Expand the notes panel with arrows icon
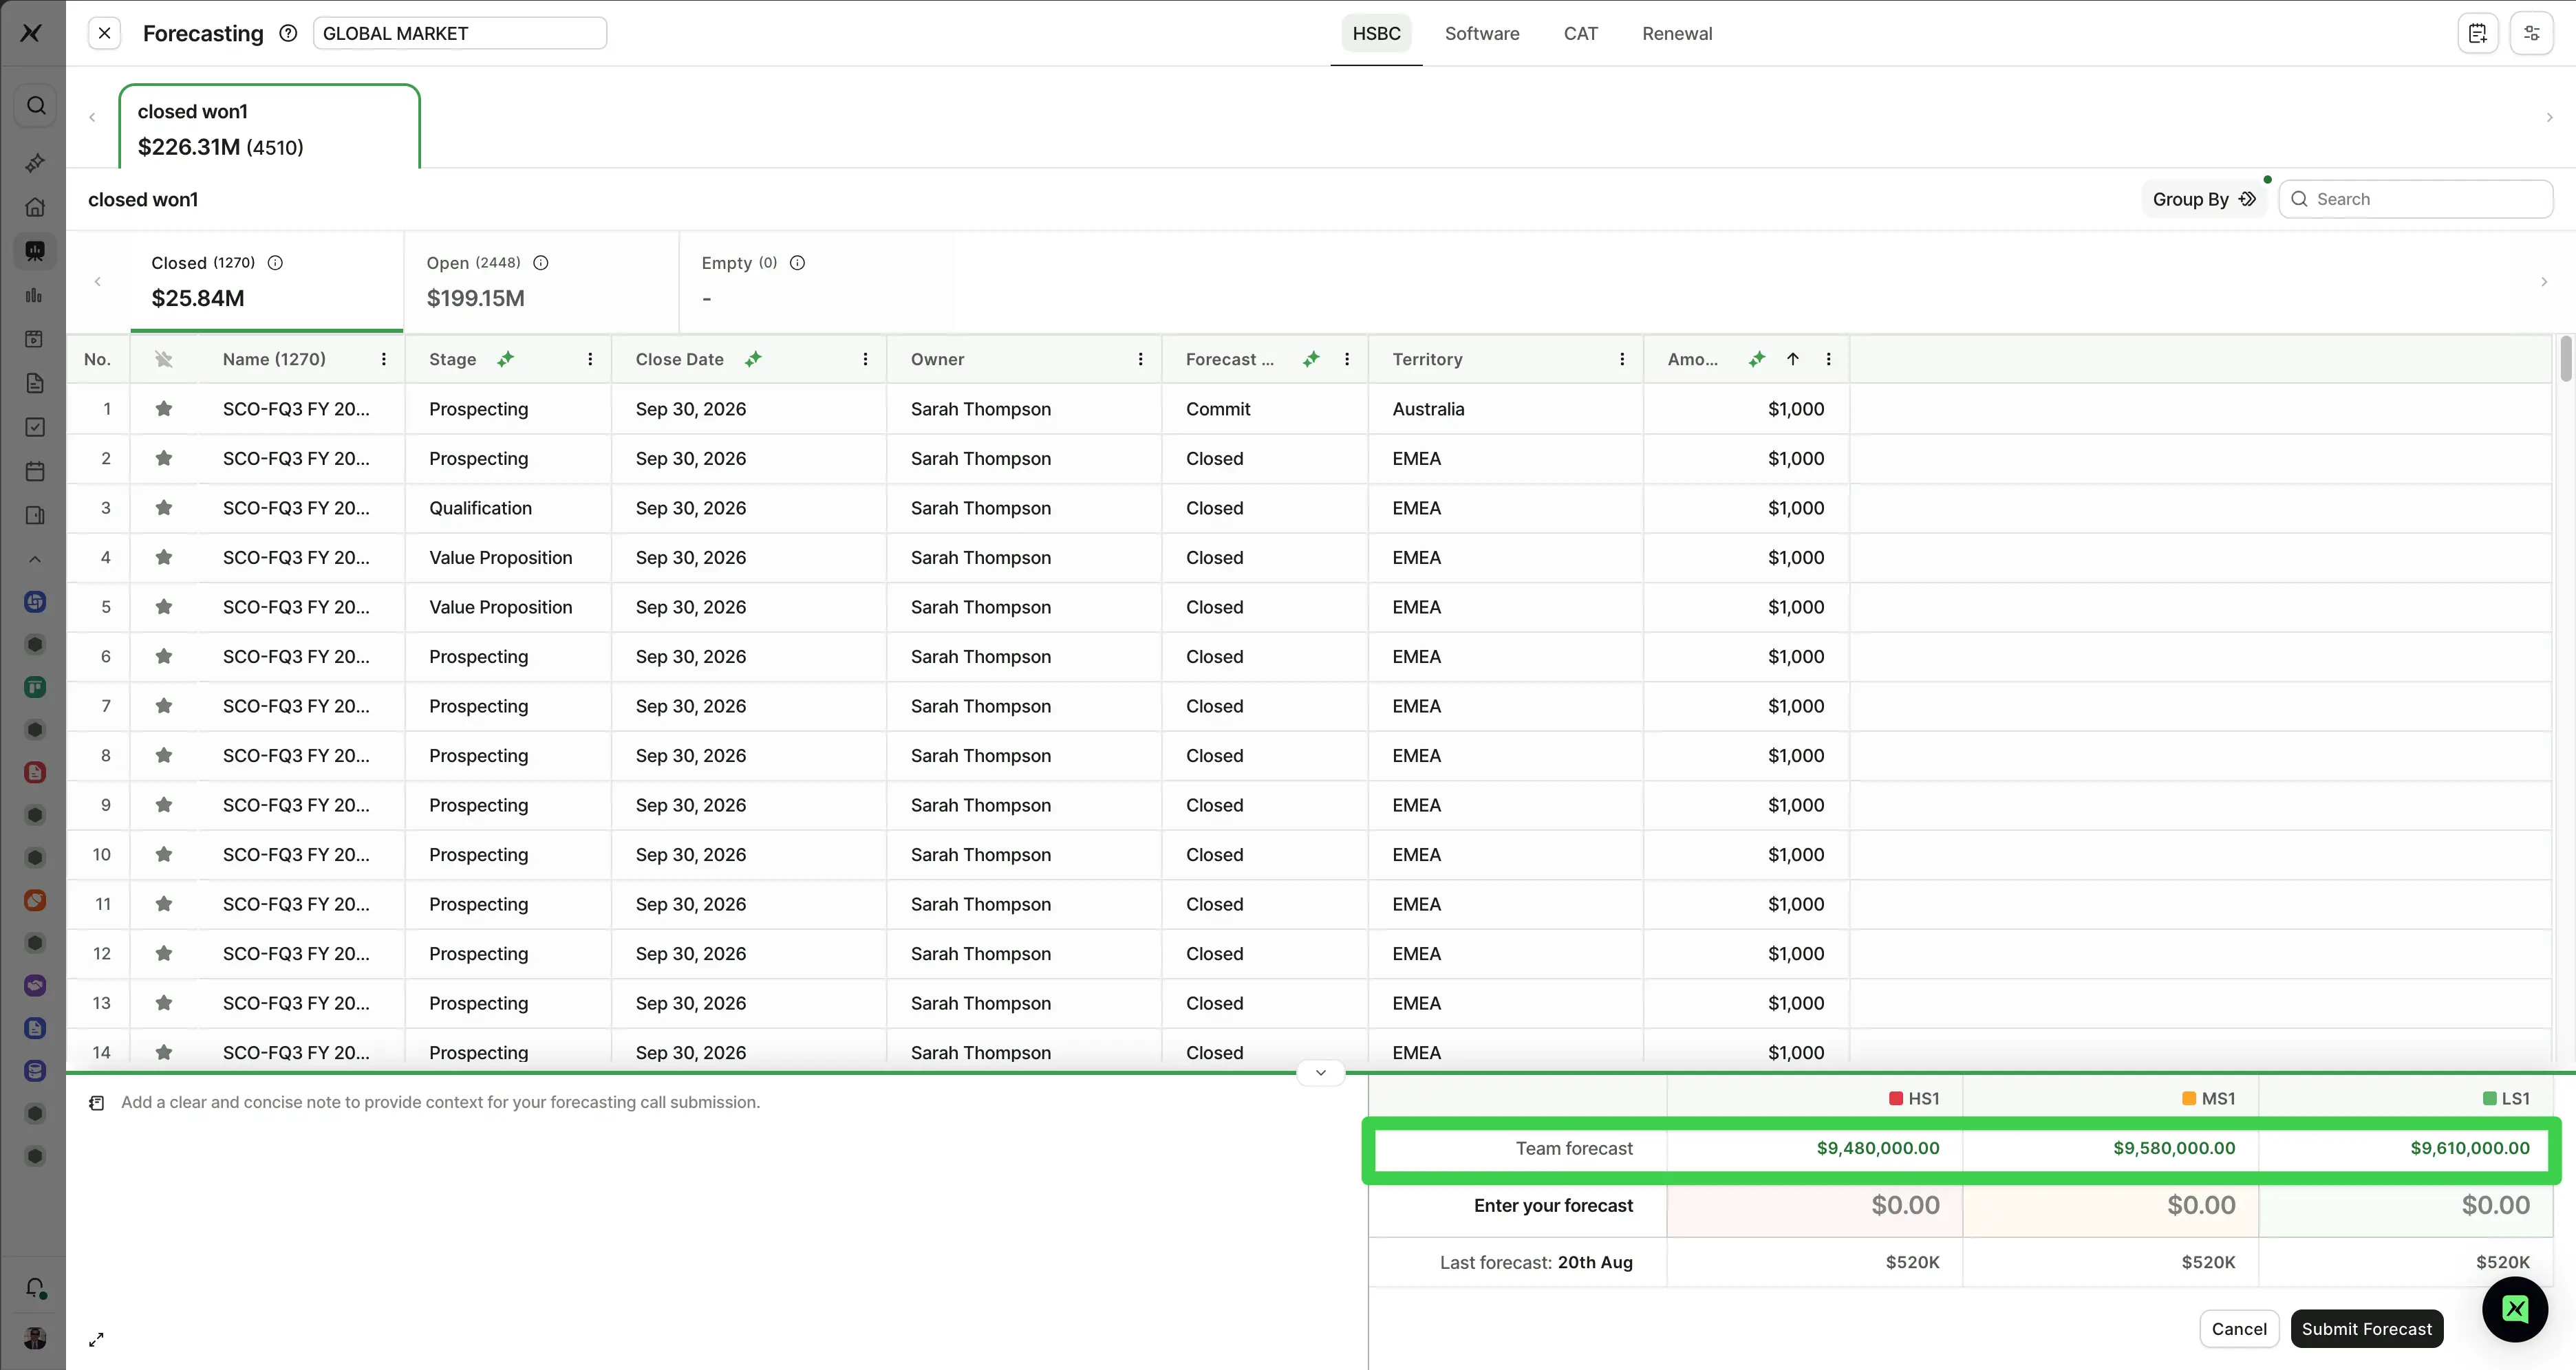Image resolution: width=2576 pixels, height=1370 pixels. coord(96,1340)
